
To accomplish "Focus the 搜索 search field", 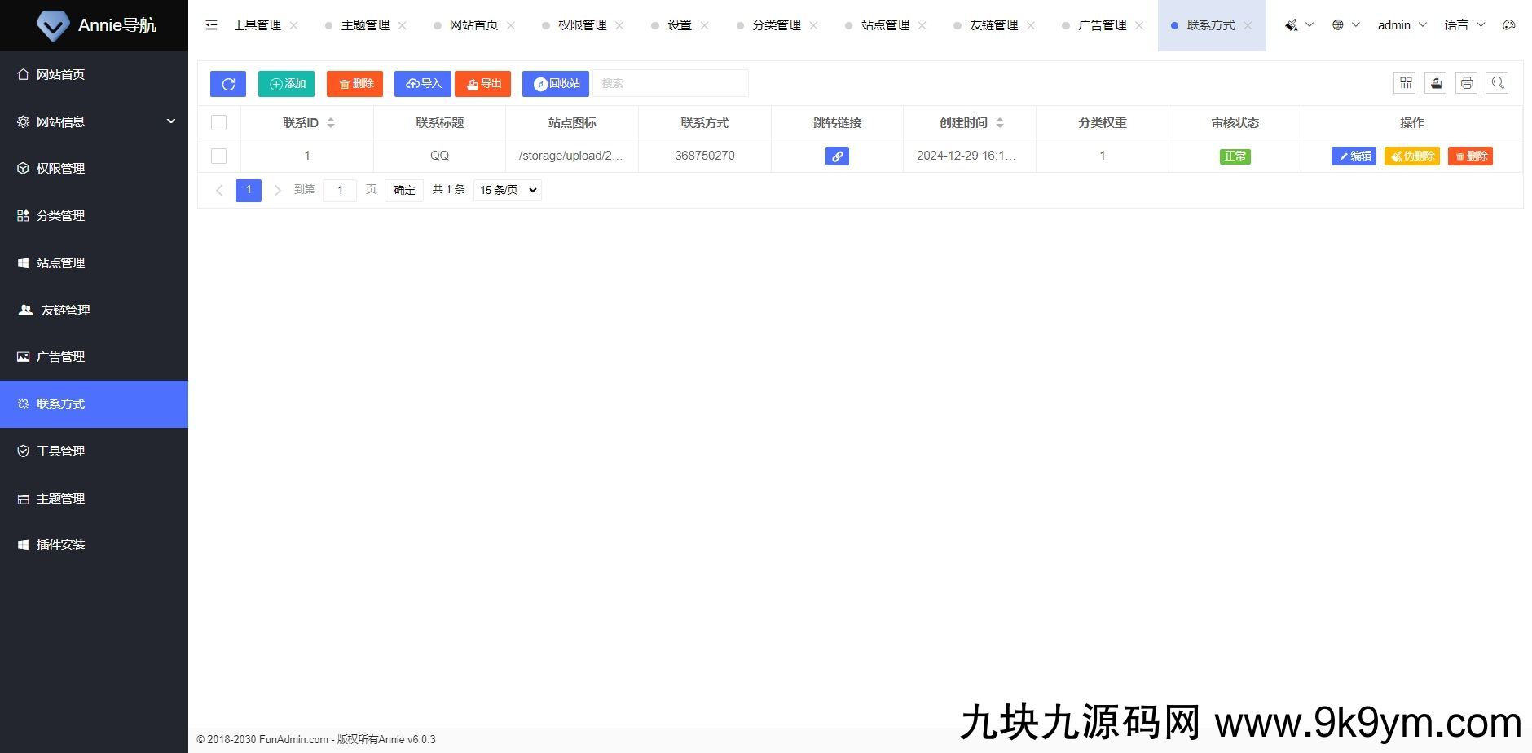I will tap(671, 83).
